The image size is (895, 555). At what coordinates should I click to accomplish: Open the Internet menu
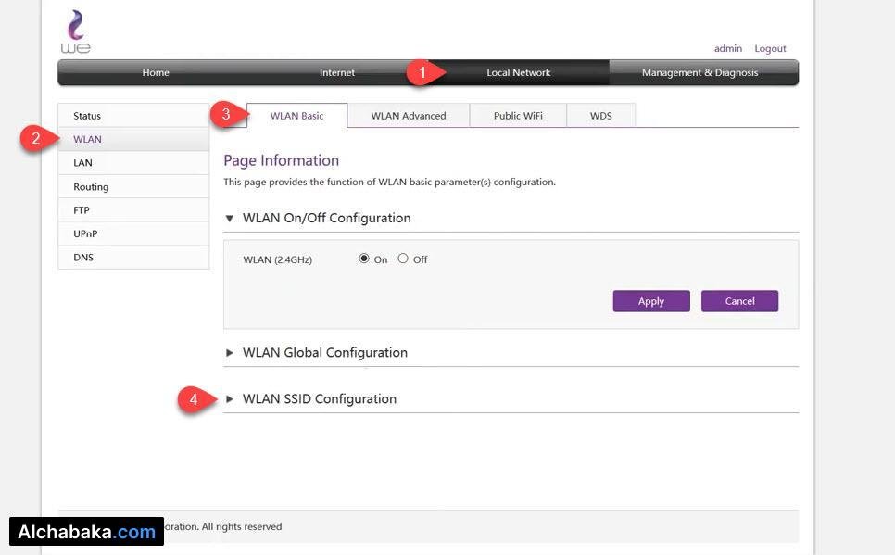(337, 73)
